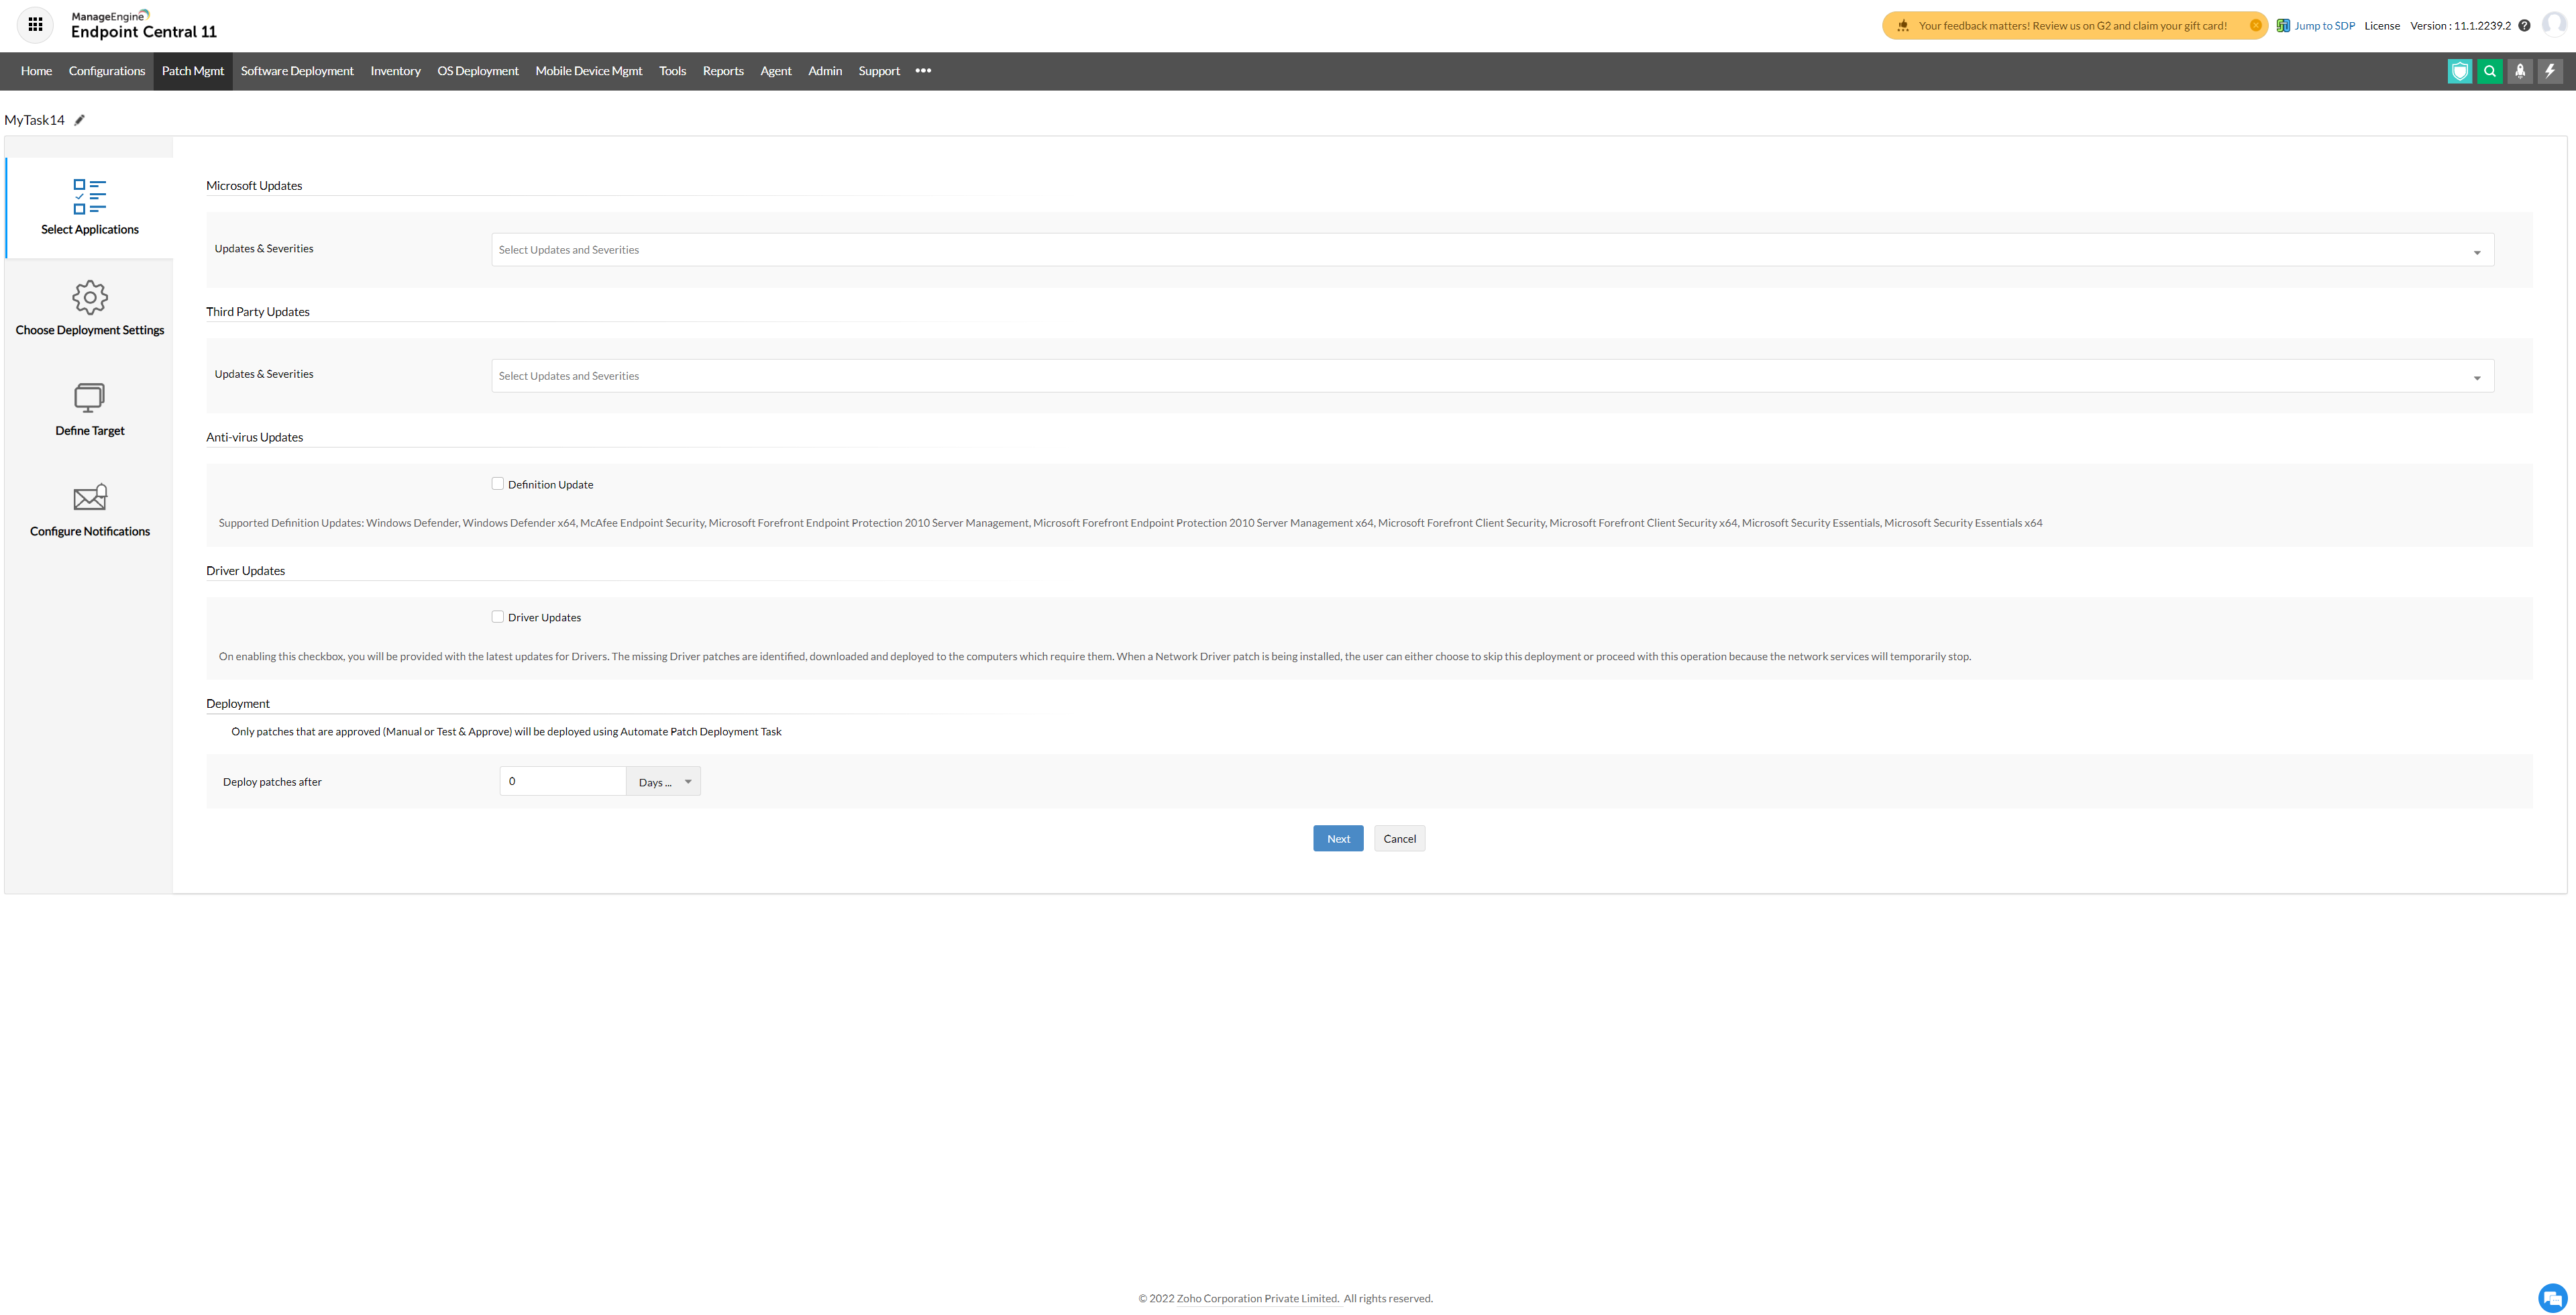
Task: Expand Third Party Updates severities dropdown
Action: click(x=1492, y=376)
